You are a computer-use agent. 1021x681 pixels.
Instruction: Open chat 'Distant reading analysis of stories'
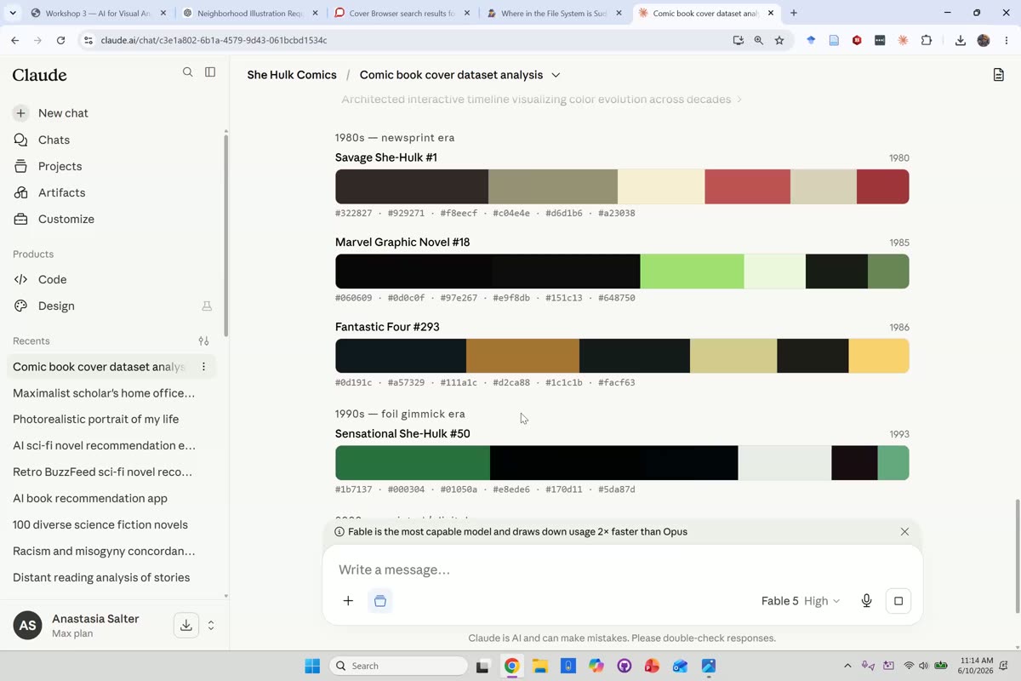(x=101, y=577)
